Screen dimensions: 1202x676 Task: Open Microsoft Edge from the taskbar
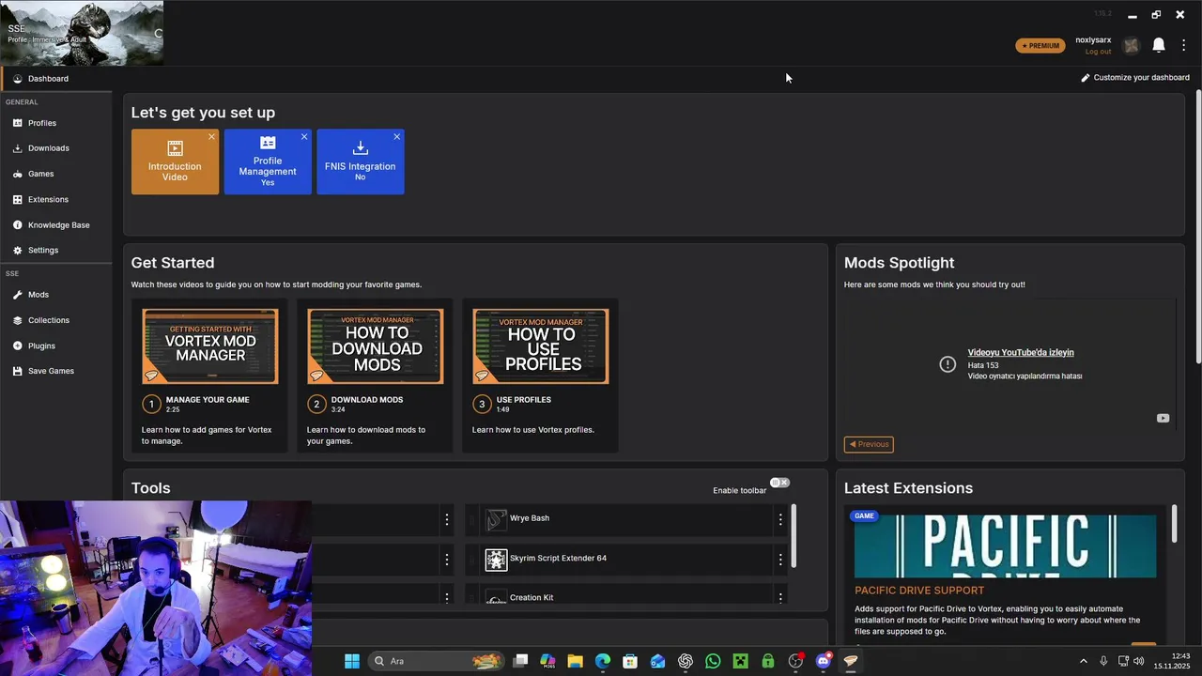pyautogui.click(x=603, y=661)
